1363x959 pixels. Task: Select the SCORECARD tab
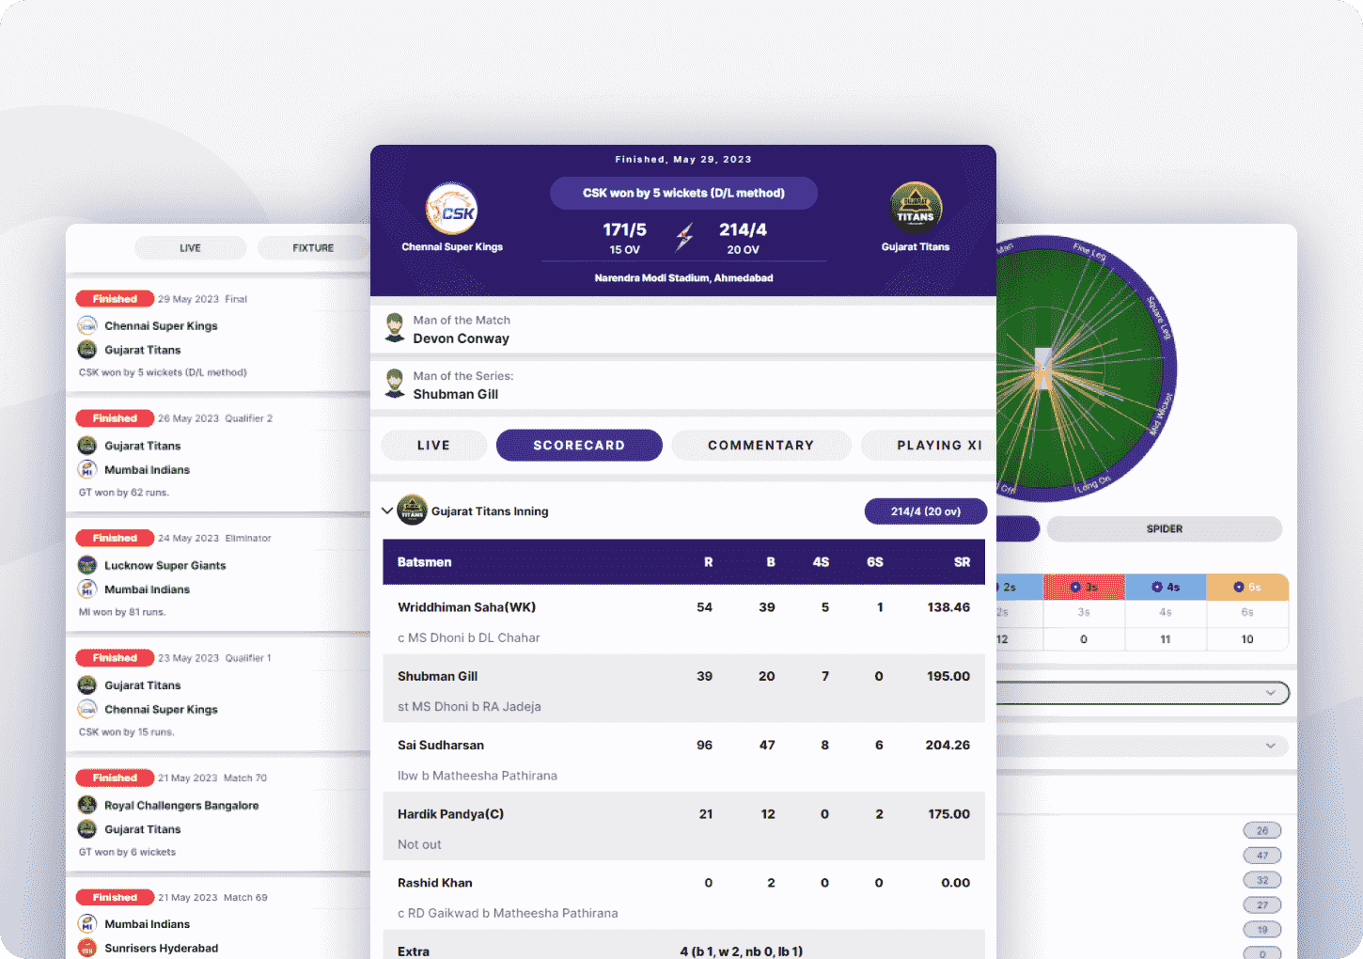click(x=579, y=446)
